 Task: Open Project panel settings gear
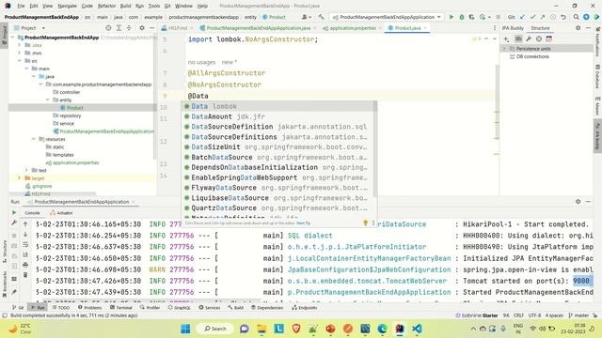pos(142,28)
